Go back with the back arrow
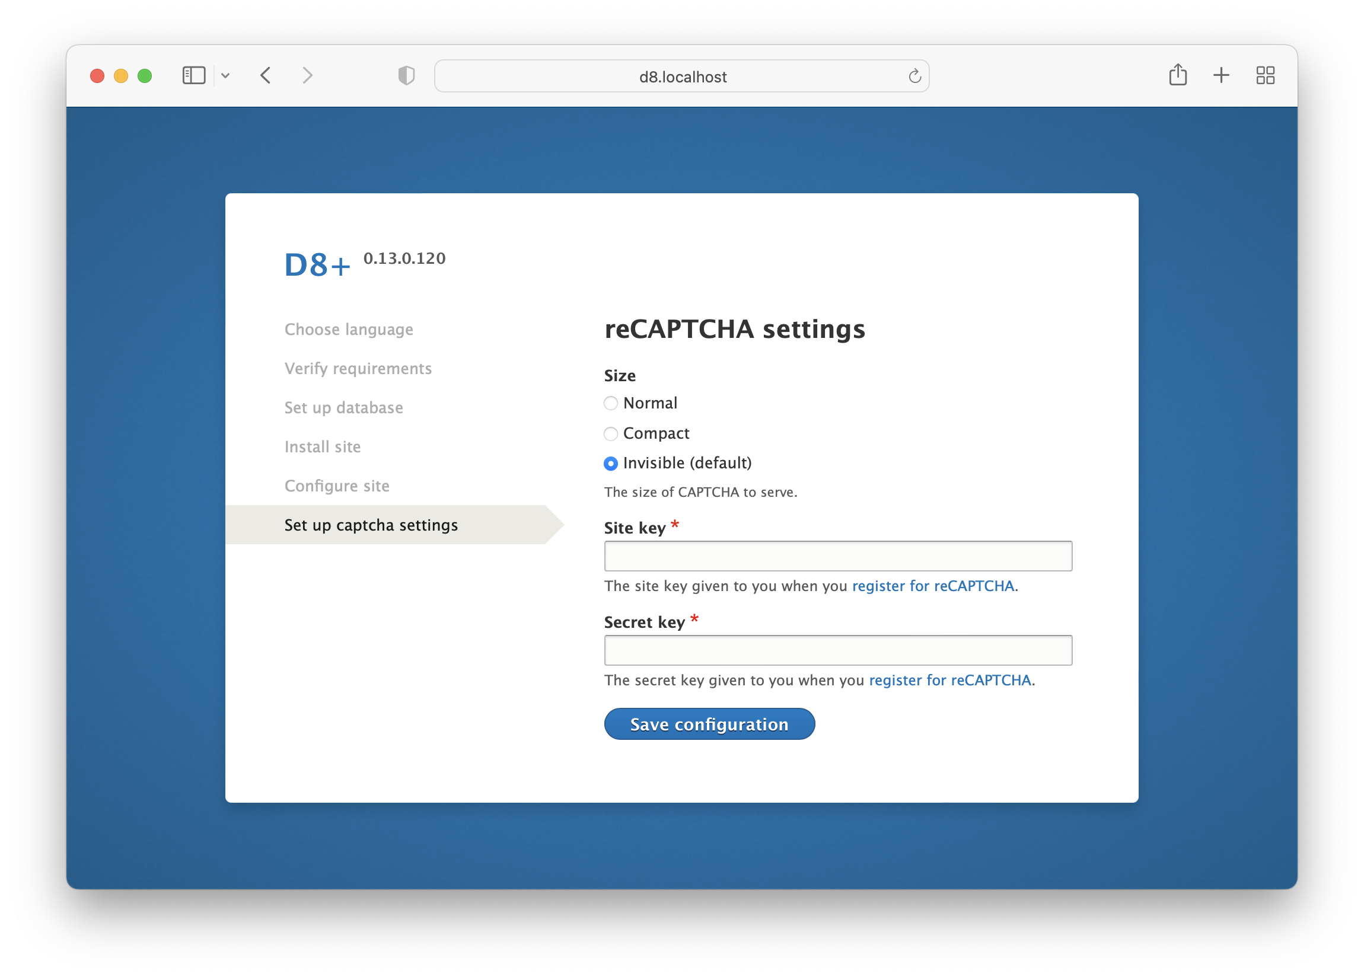 point(266,76)
